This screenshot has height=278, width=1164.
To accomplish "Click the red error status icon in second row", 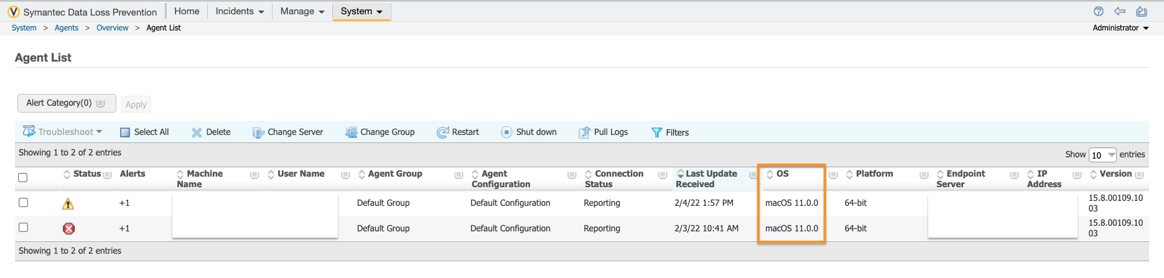I will pos(69,228).
